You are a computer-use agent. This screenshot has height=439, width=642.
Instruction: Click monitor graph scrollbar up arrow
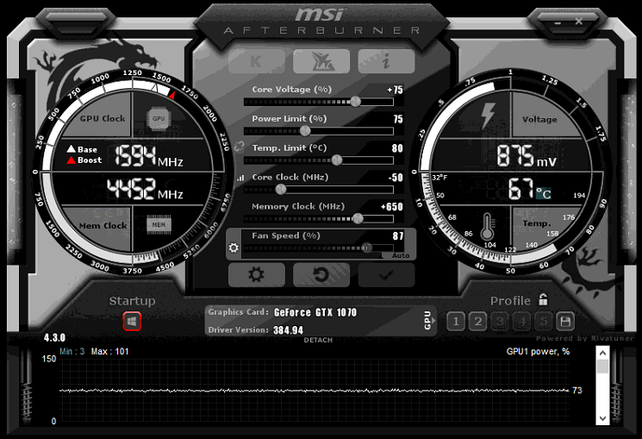602,353
